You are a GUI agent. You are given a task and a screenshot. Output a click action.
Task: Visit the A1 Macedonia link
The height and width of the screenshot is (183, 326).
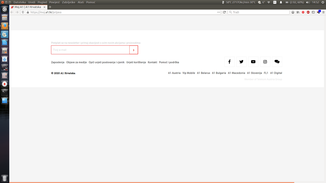coord(237,73)
